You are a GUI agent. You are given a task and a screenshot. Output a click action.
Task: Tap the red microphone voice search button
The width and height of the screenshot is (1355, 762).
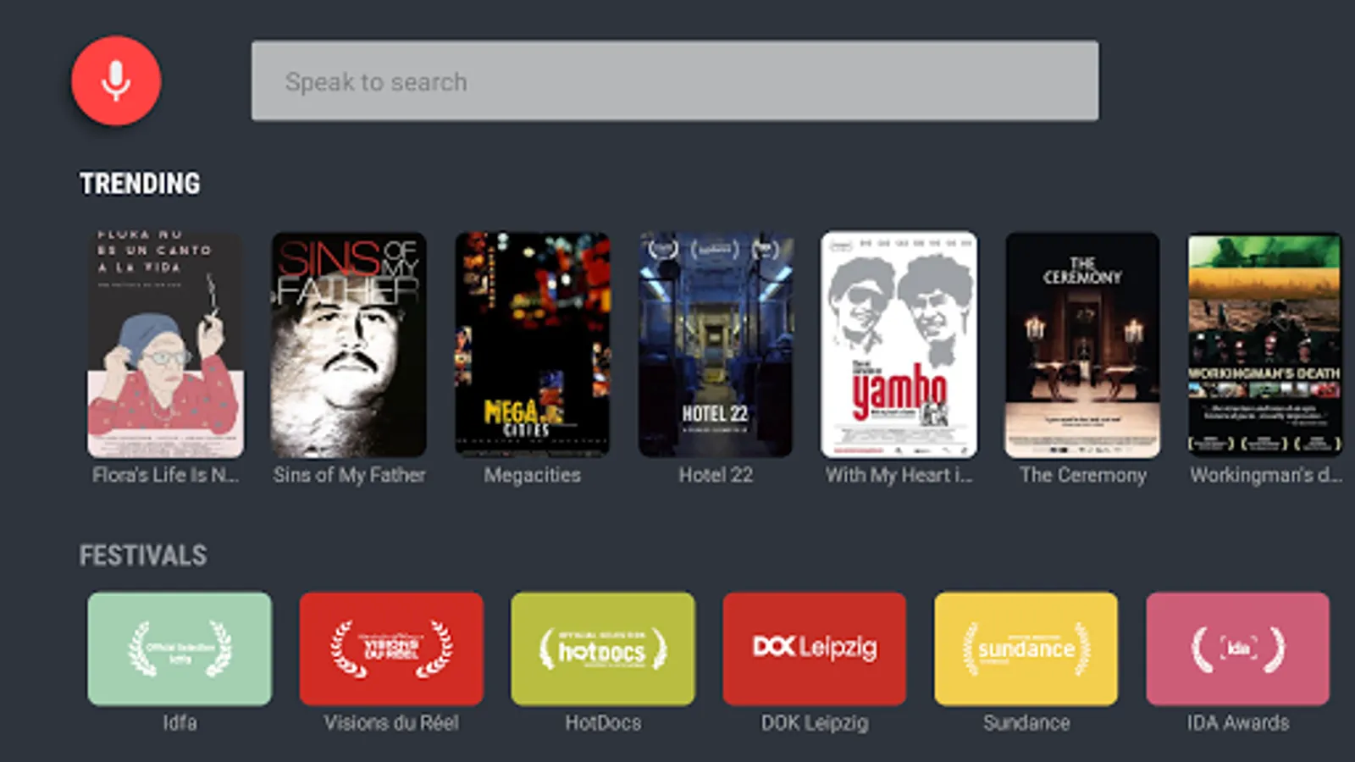click(116, 81)
